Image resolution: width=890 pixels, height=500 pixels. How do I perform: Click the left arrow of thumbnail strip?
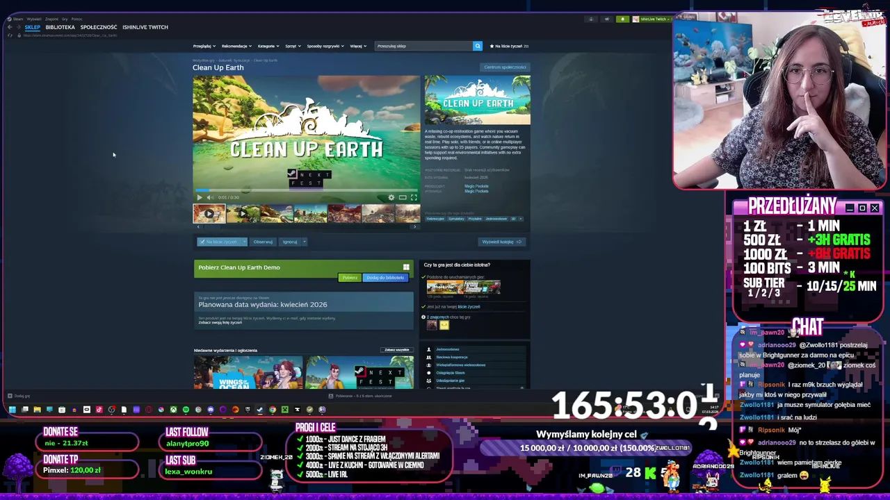pos(197,226)
